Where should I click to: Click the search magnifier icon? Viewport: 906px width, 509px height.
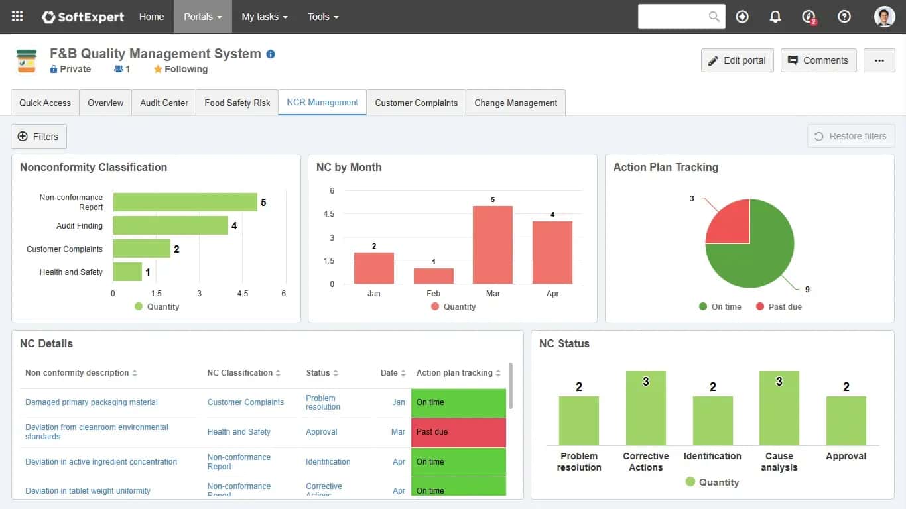(714, 17)
